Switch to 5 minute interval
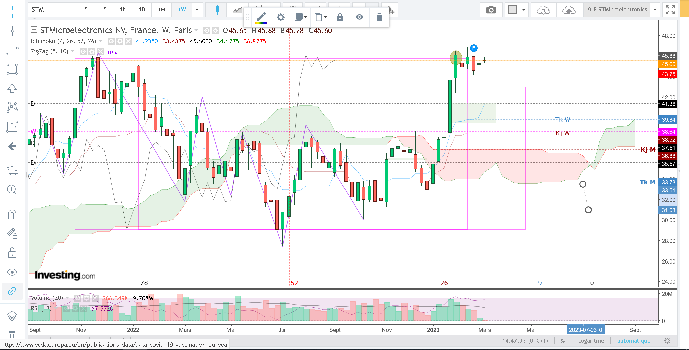The width and height of the screenshot is (689, 350). click(x=86, y=10)
